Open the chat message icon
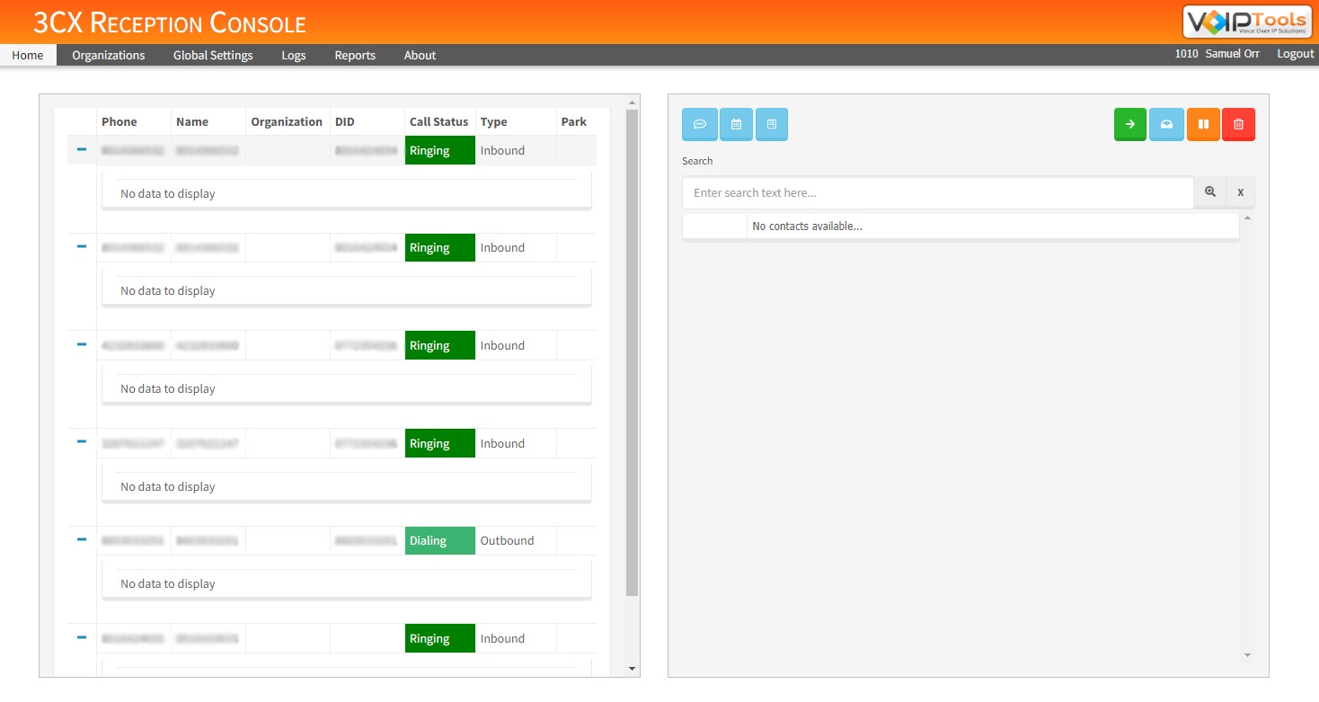 click(x=700, y=124)
